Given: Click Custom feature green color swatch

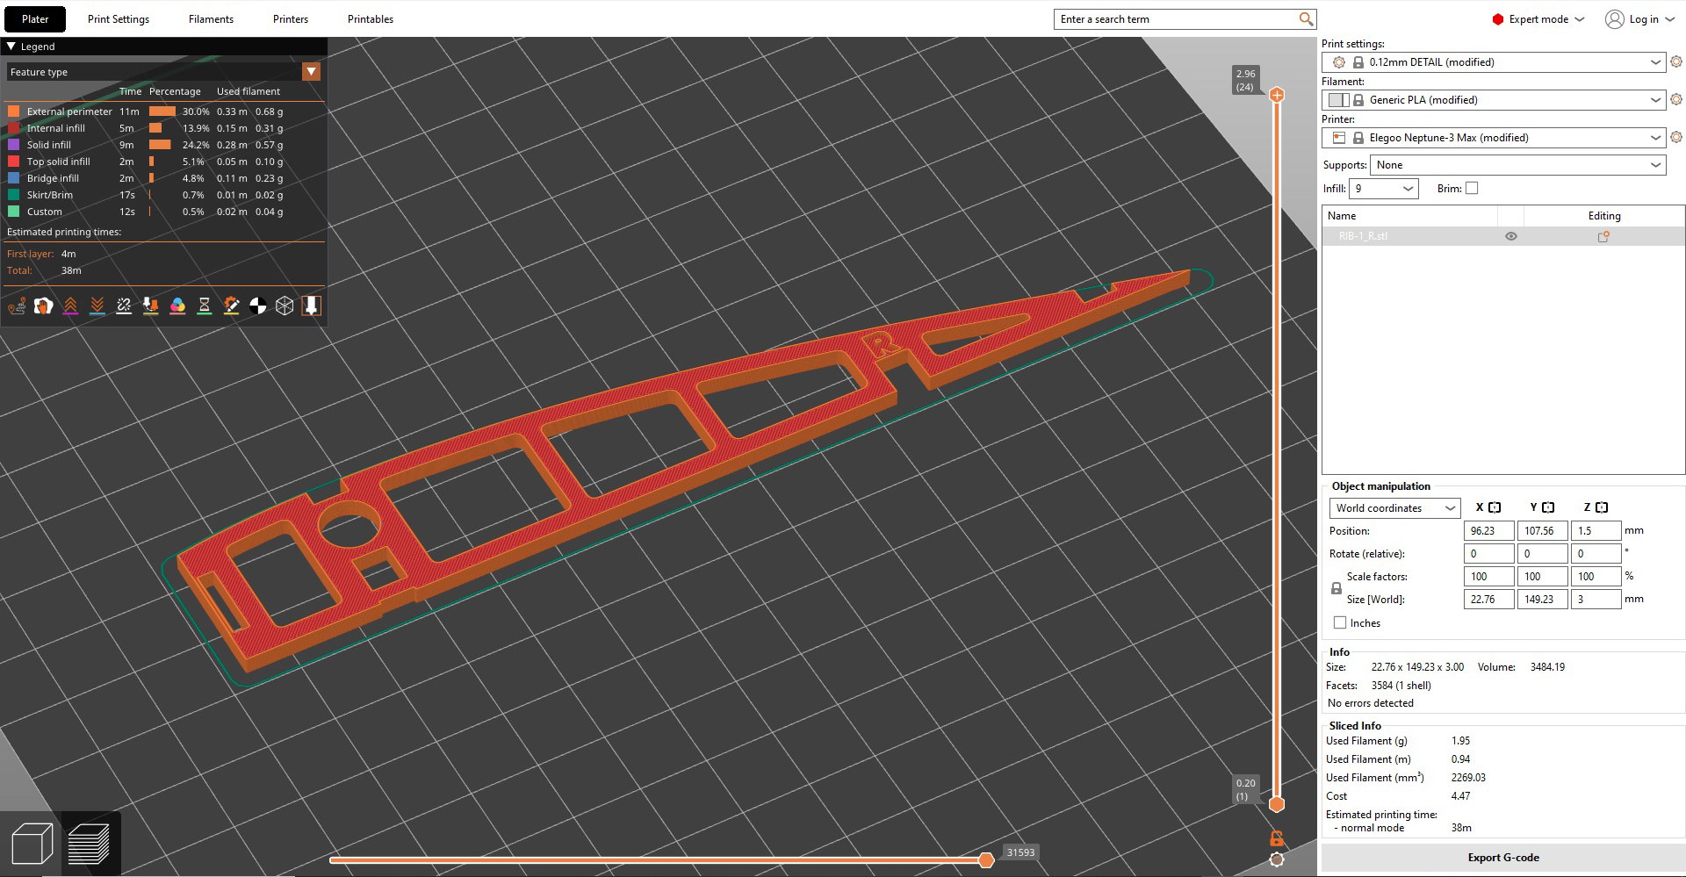Looking at the screenshot, I should pos(13,212).
